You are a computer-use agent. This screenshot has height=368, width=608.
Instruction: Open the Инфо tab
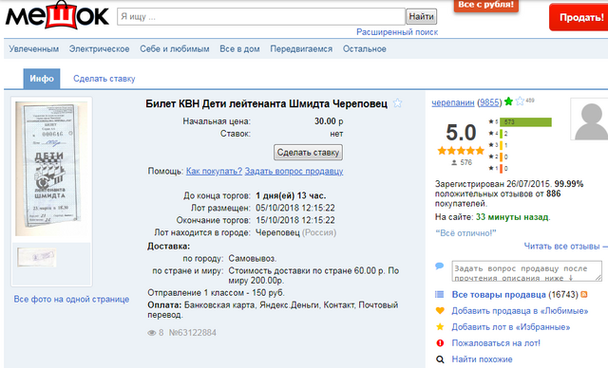(42, 79)
